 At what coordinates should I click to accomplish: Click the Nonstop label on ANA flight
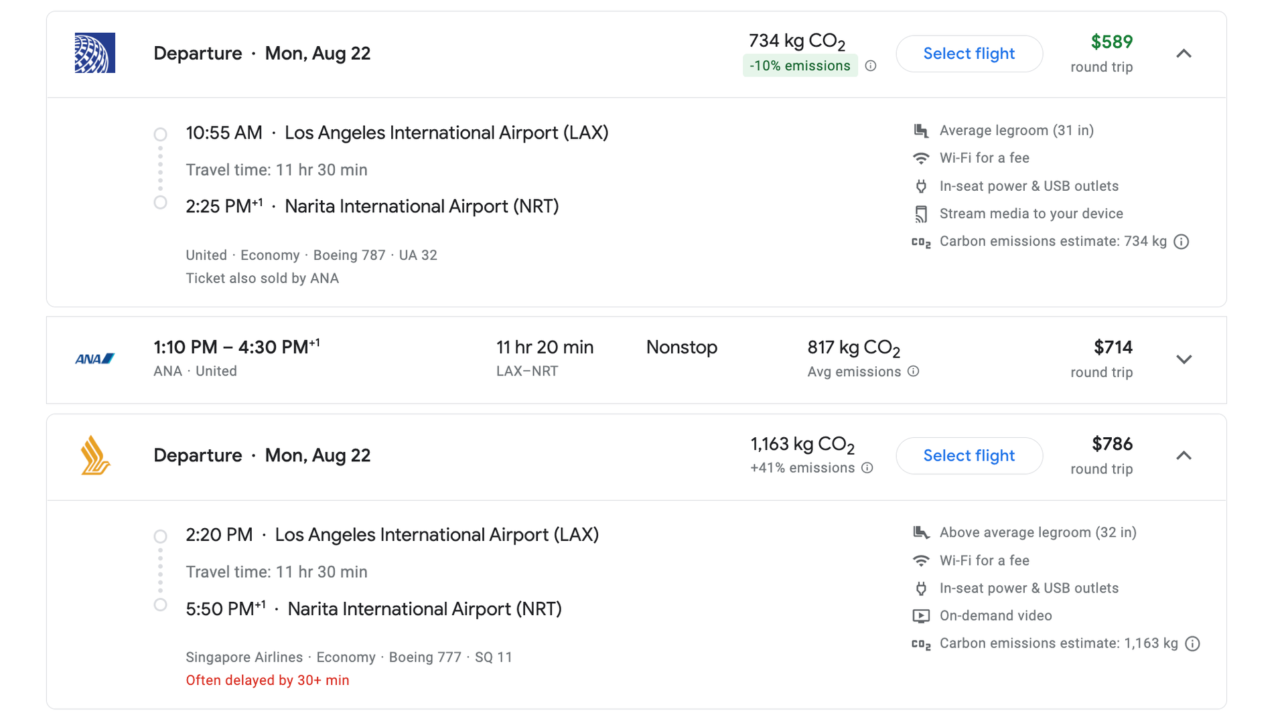click(x=682, y=347)
